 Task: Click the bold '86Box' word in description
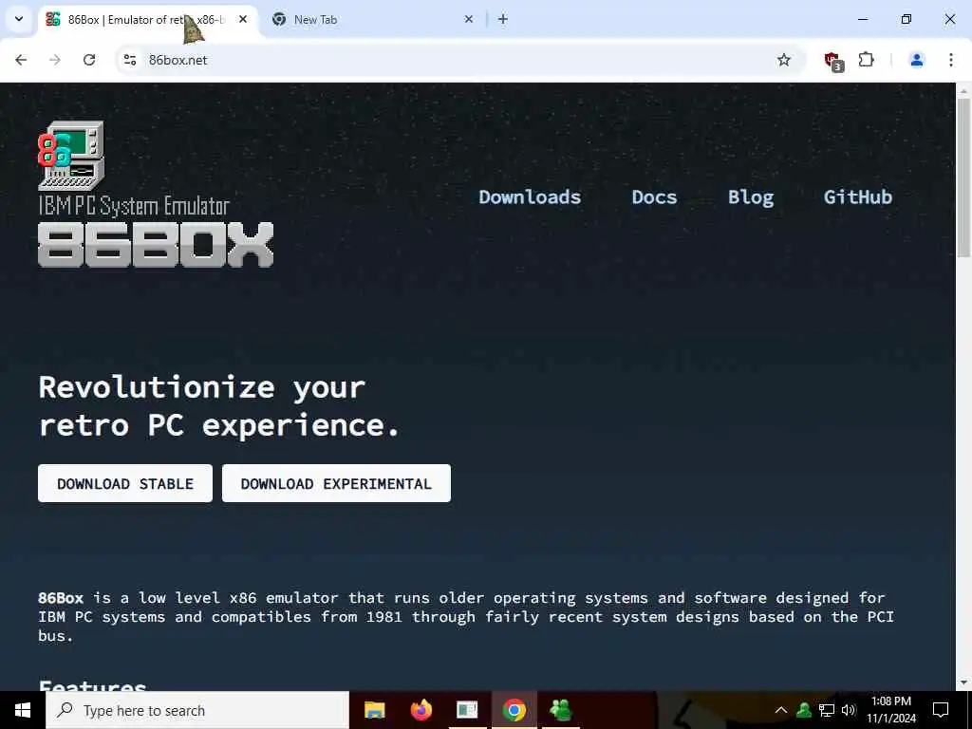click(x=61, y=598)
